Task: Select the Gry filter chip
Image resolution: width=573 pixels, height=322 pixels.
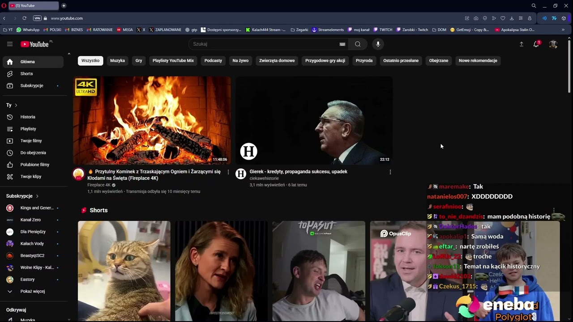Action: click(139, 60)
